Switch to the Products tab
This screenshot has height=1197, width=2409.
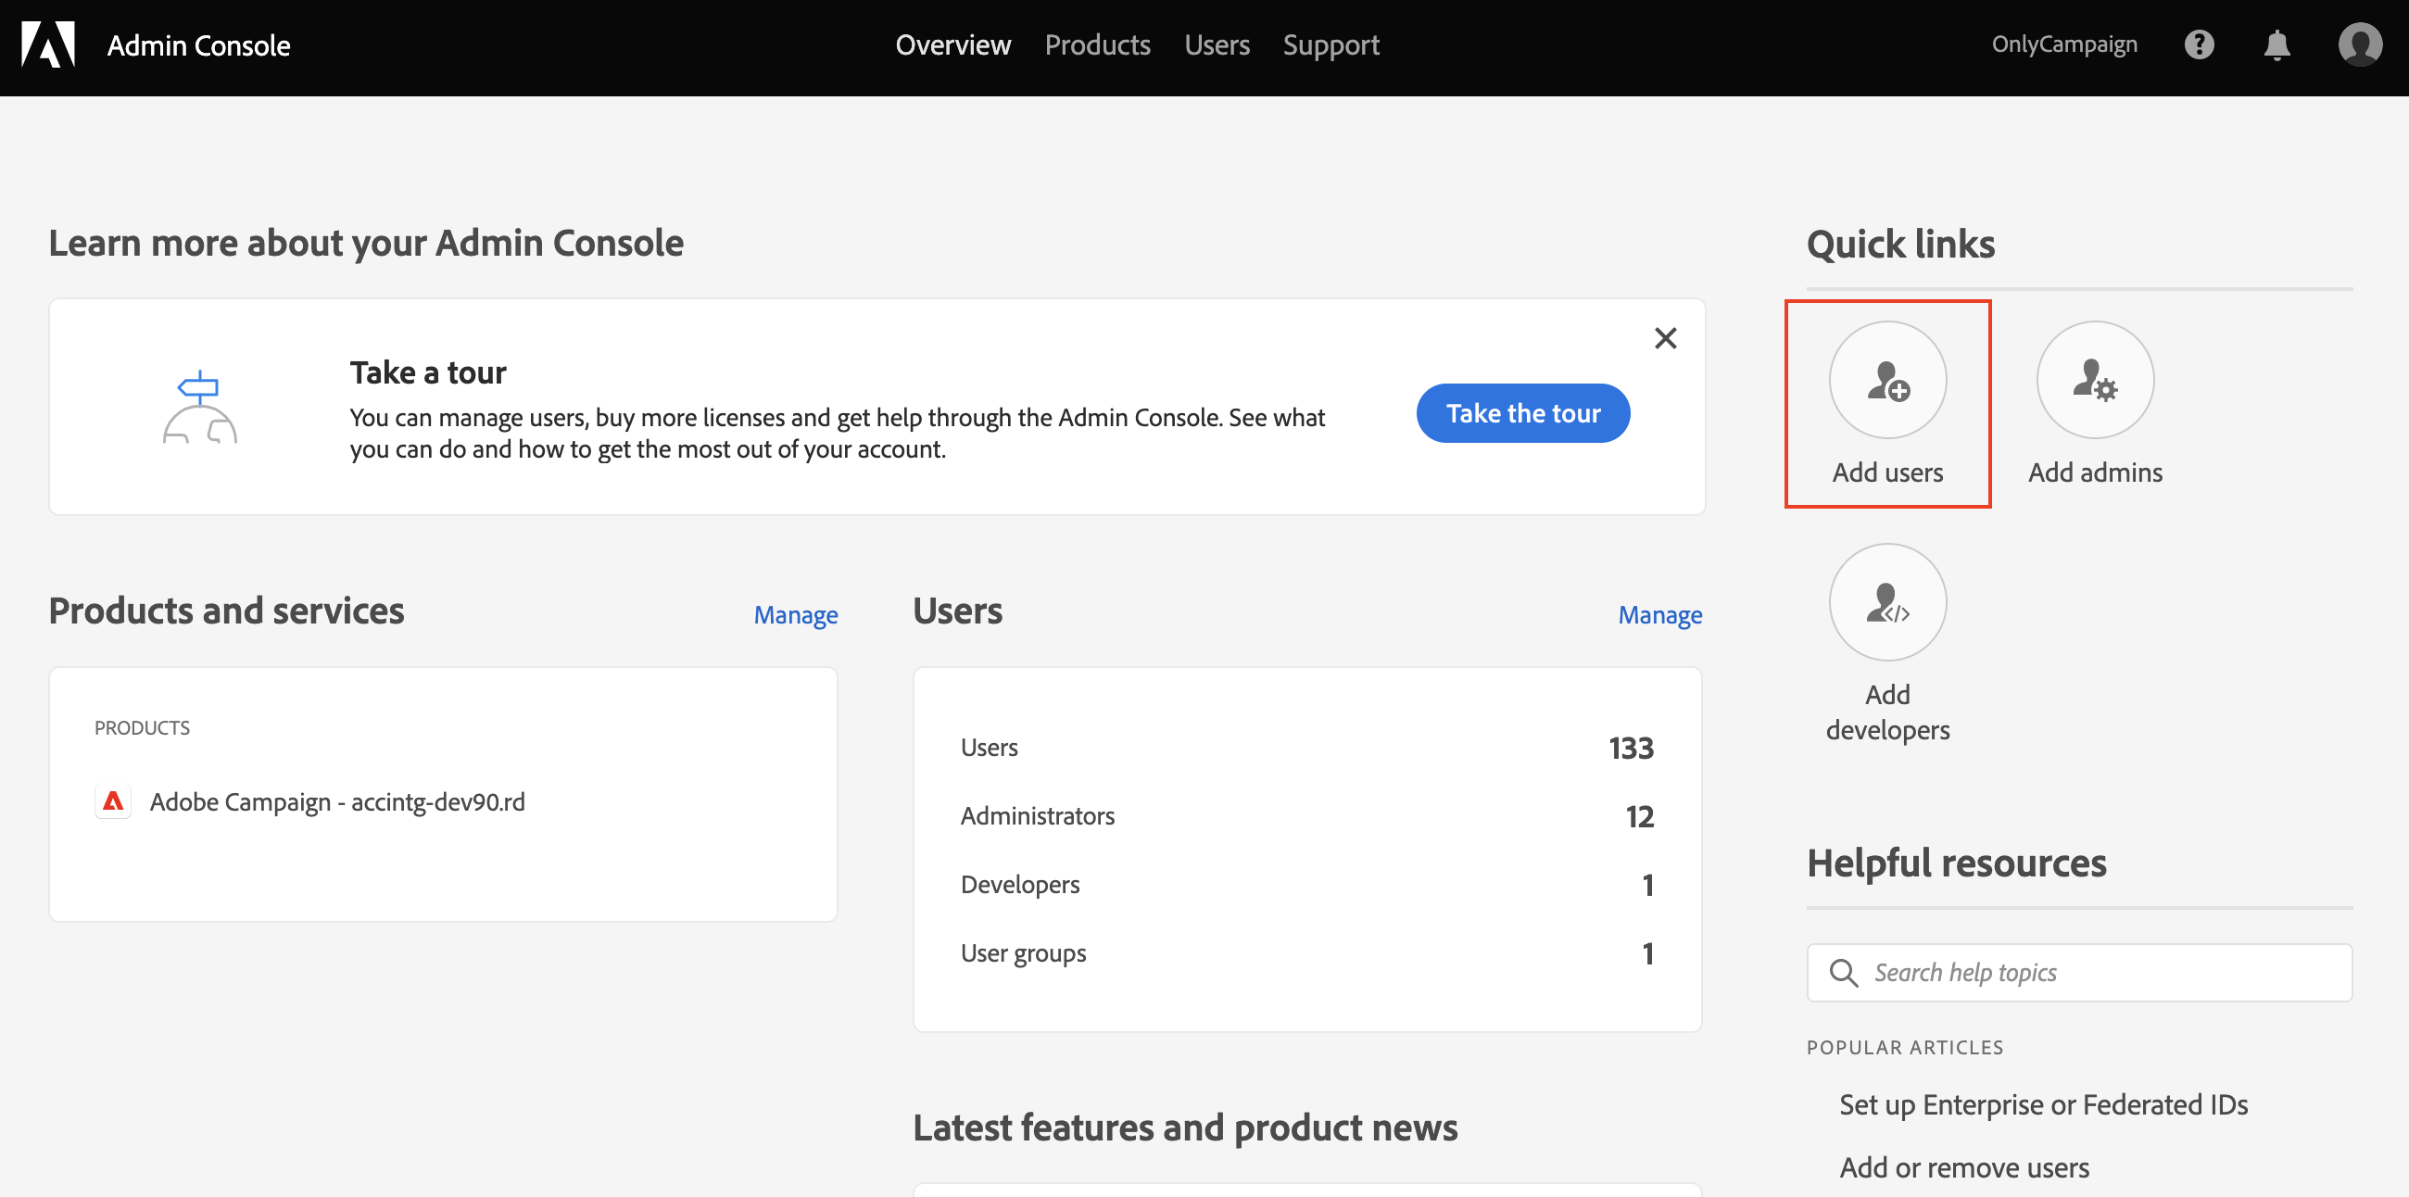click(1097, 44)
